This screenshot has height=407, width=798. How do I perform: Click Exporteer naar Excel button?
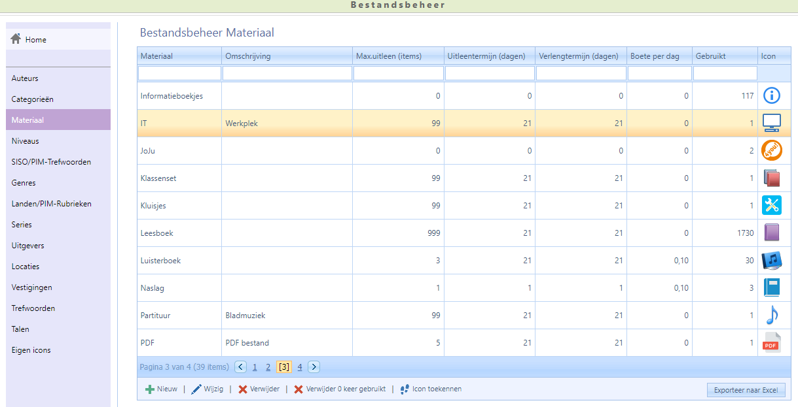746,390
